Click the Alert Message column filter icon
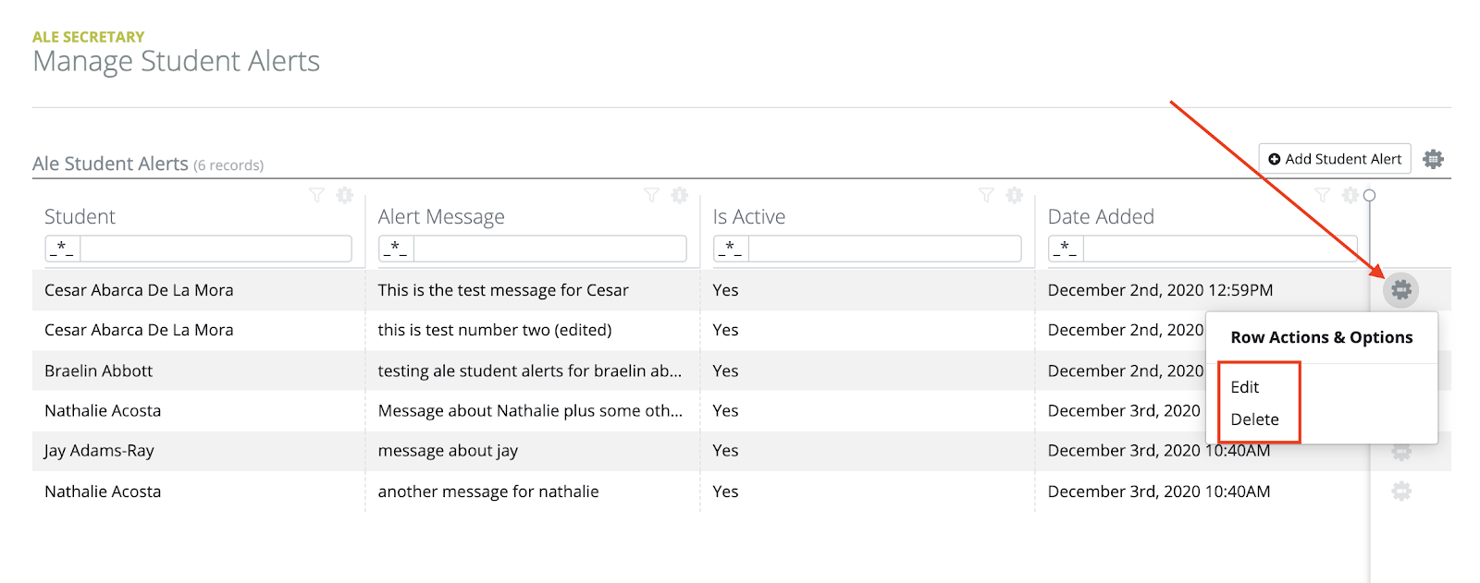 [652, 195]
